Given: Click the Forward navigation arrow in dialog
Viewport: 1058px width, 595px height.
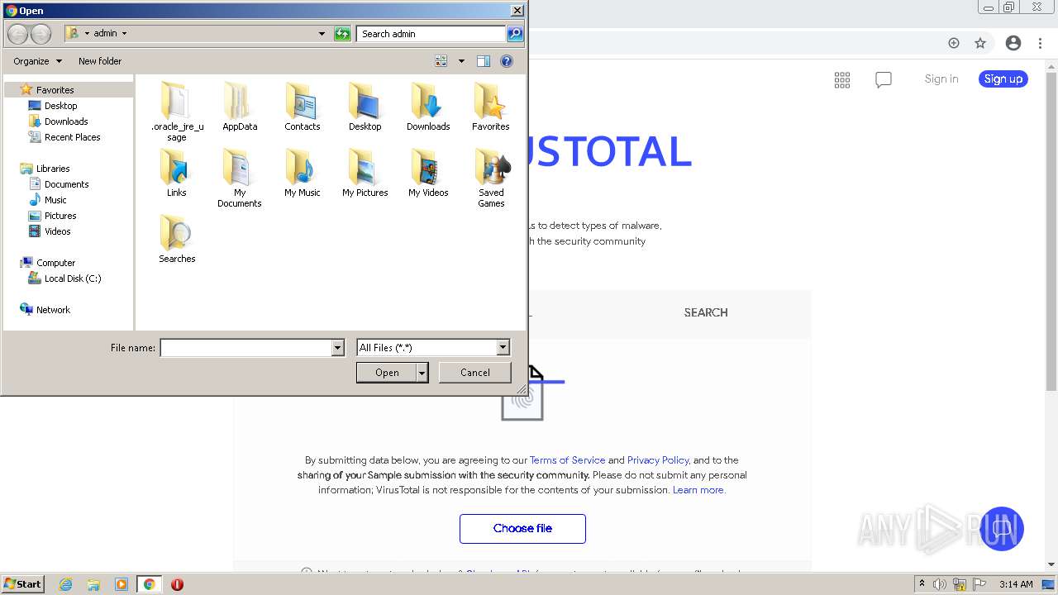Looking at the screenshot, I should click(x=41, y=34).
